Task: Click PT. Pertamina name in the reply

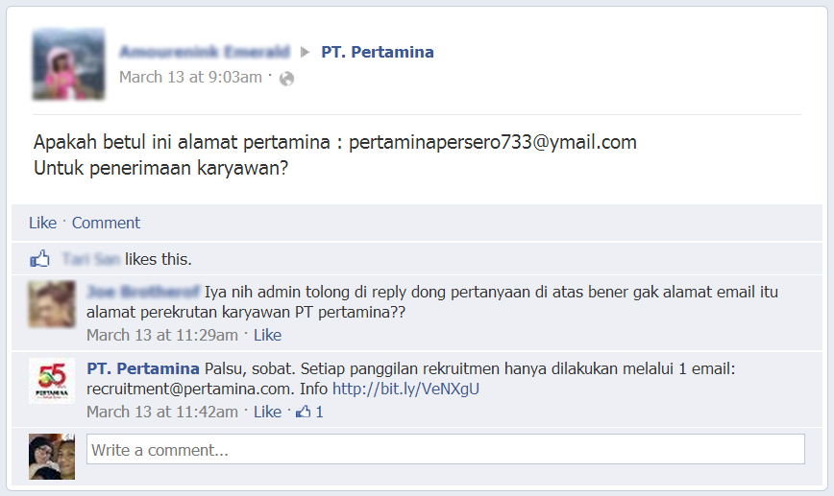Action: click(x=143, y=368)
